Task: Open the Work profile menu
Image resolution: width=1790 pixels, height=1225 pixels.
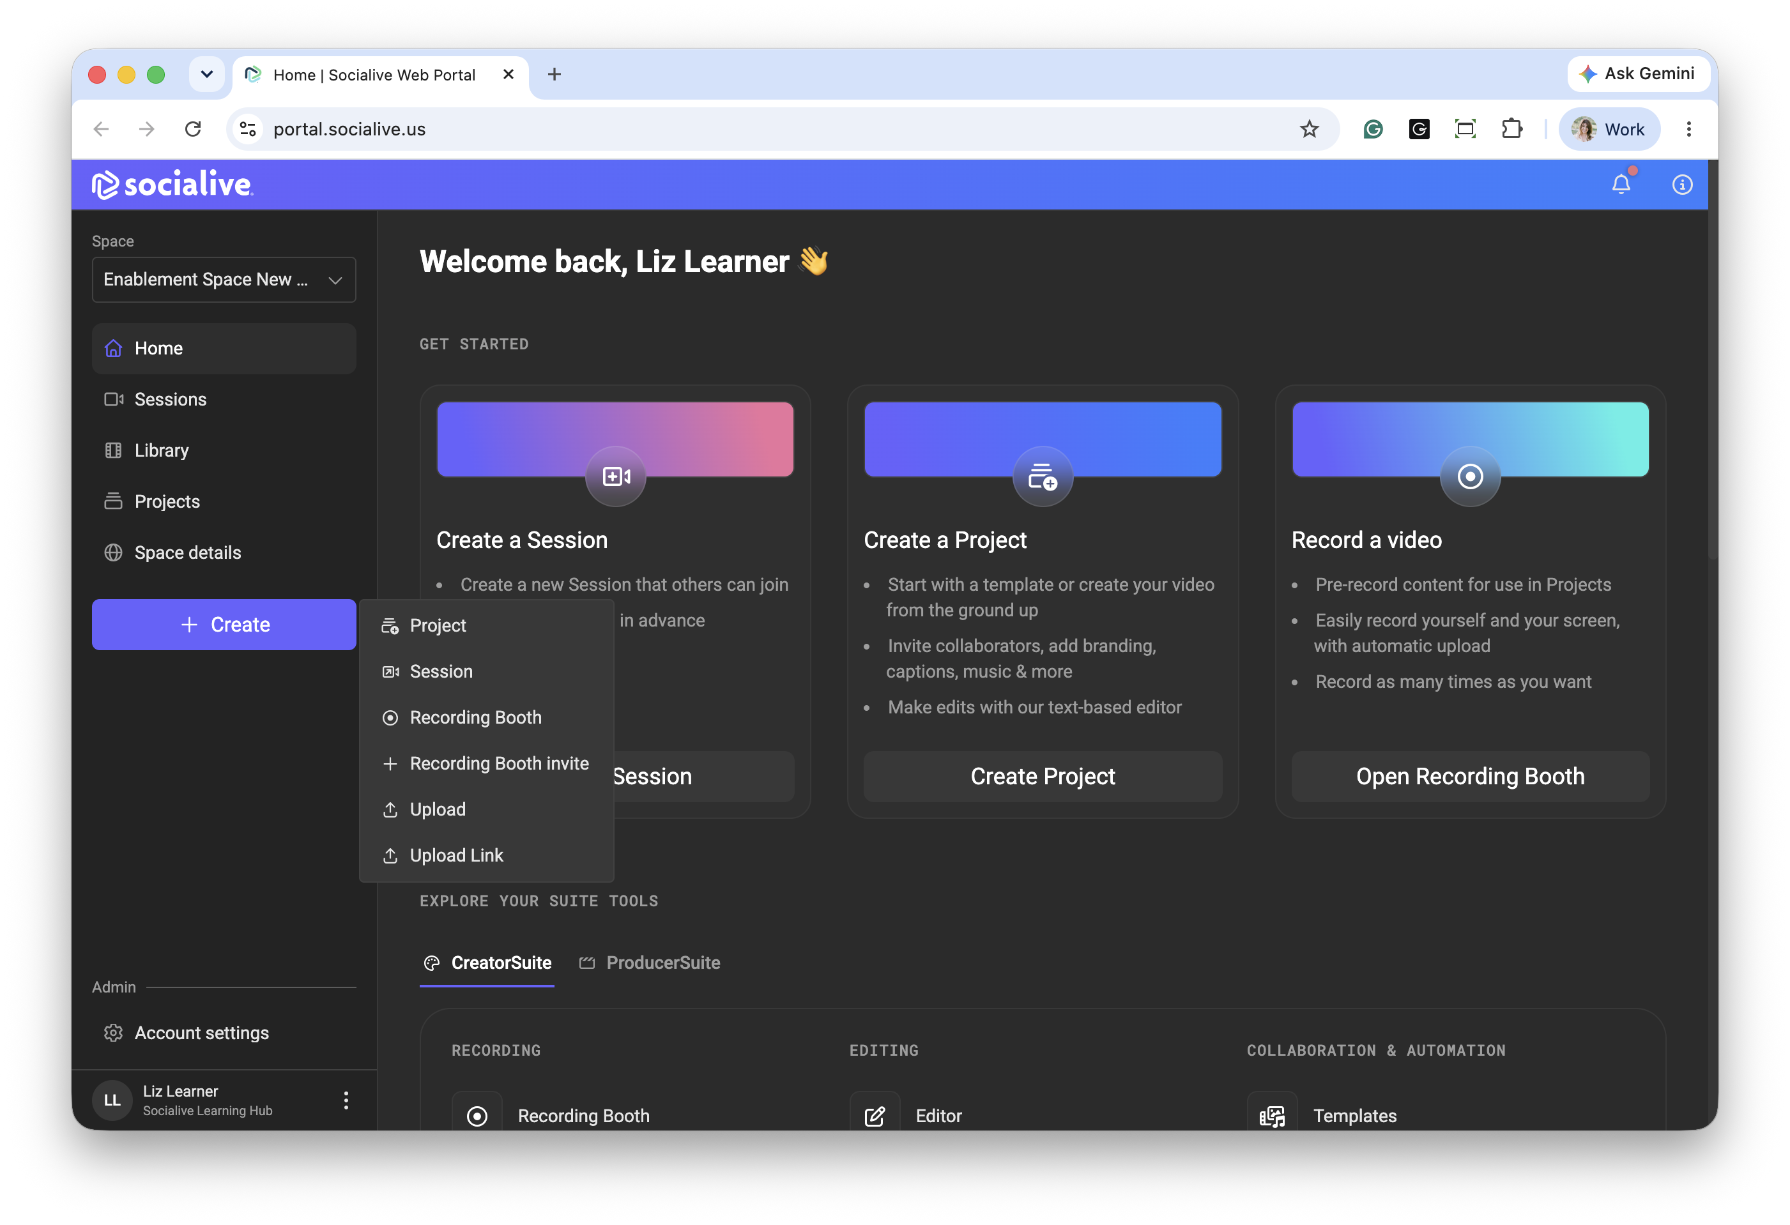Action: (x=1609, y=130)
